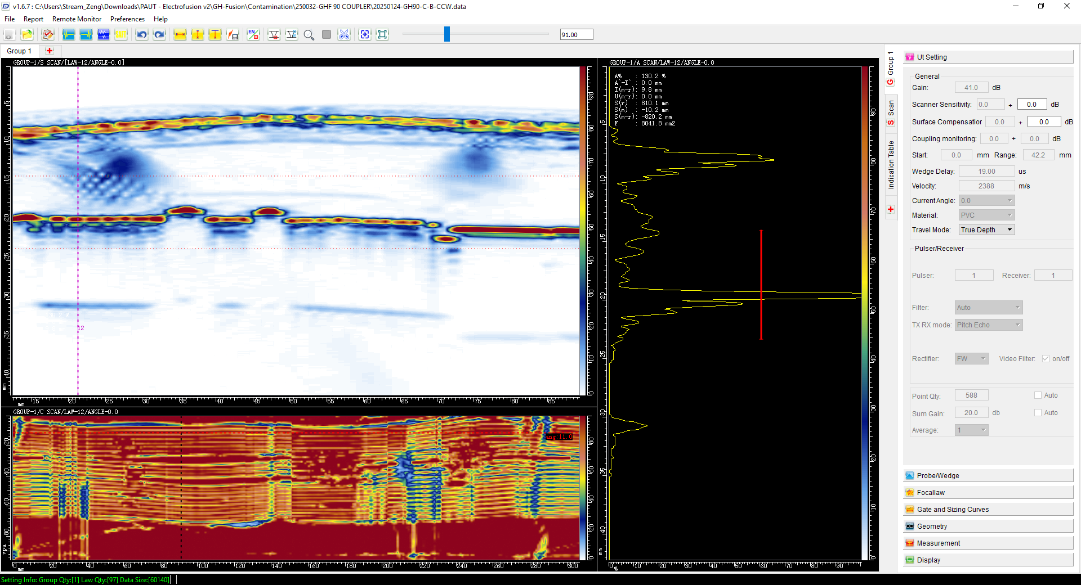Open the Preferences menu
Image resolution: width=1081 pixels, height=585 pixels.
pos(127,19)
